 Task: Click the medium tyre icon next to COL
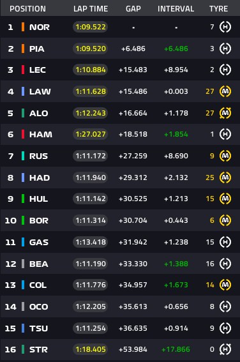coord(225,285)
